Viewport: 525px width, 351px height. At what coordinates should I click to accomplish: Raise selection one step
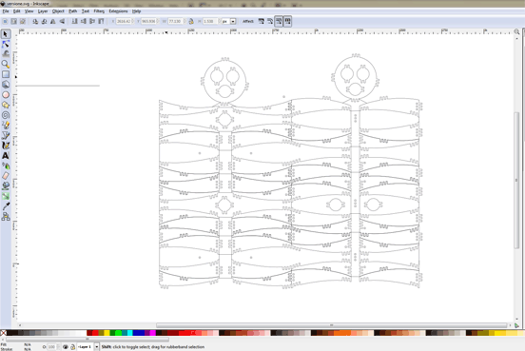pyautogui.click(x=92, y=22)
